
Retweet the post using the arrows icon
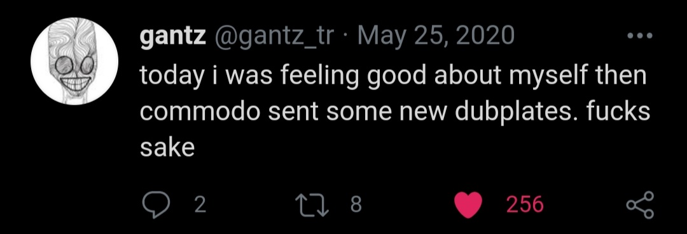(x=312, y=205)
